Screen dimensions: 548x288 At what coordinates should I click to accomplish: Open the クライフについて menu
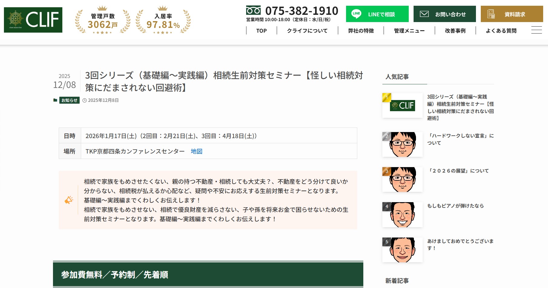click(307, 31)
